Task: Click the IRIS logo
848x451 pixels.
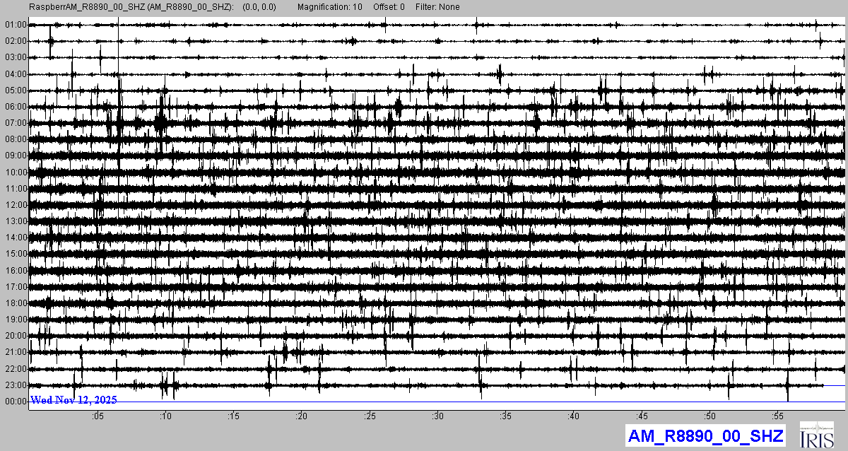Action: coord(816,435)
